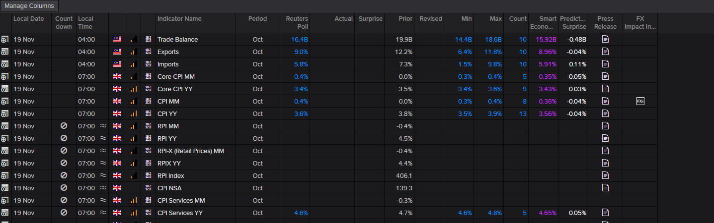The height and width of the screenshot is (223, 714).
Task: Click the Max value 3.9% for CPI YY
Action: (495, 113)
